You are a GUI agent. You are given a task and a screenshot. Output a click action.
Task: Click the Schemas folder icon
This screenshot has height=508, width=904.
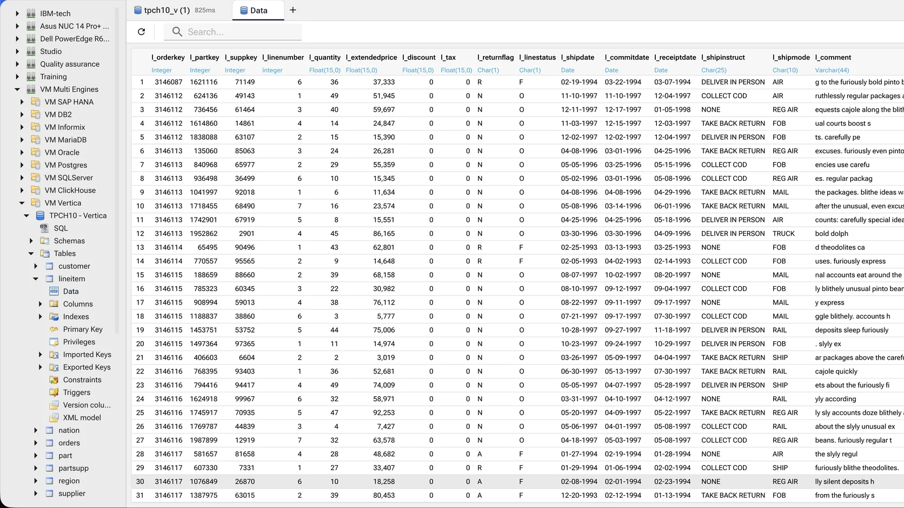(44, 241)
